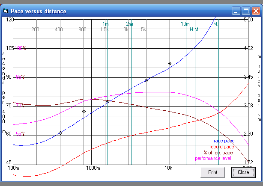The width and height of the screenshot is (263, 186).
Task: Click the 'H.M.' half marathon marker label
Action: 194,29
